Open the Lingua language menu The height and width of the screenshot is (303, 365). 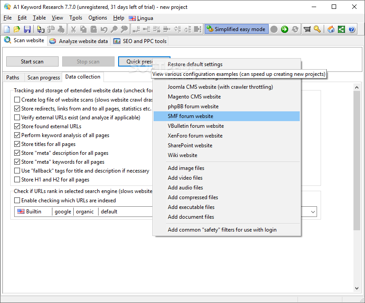point(141,18)
